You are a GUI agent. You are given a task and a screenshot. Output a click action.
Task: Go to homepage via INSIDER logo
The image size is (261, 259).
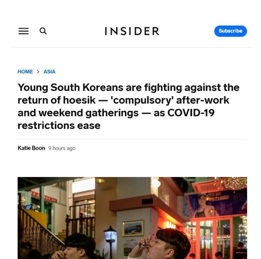[132, 31]
